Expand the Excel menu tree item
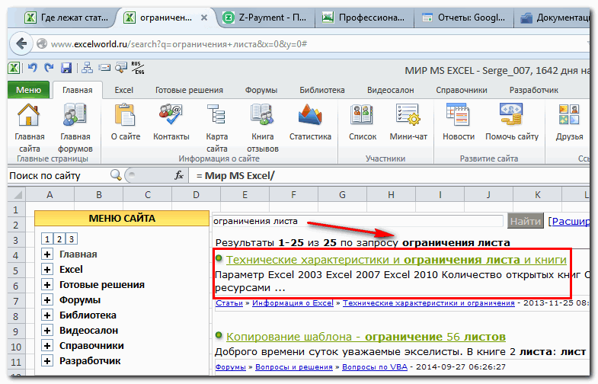598x384 pixels. tap(47, 270)
